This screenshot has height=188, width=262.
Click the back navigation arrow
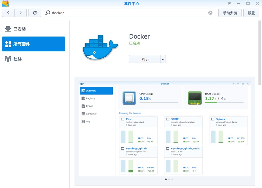pos(8,13)
